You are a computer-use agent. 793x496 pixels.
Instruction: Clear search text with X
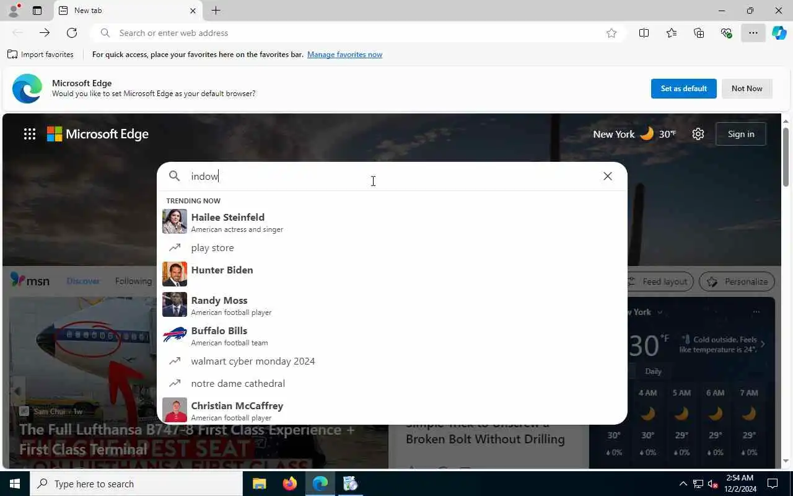608,176
